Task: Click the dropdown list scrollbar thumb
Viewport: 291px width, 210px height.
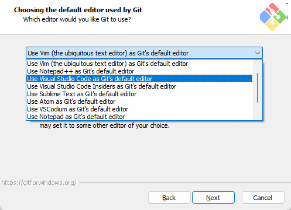Action: click(x=258, y=87)
